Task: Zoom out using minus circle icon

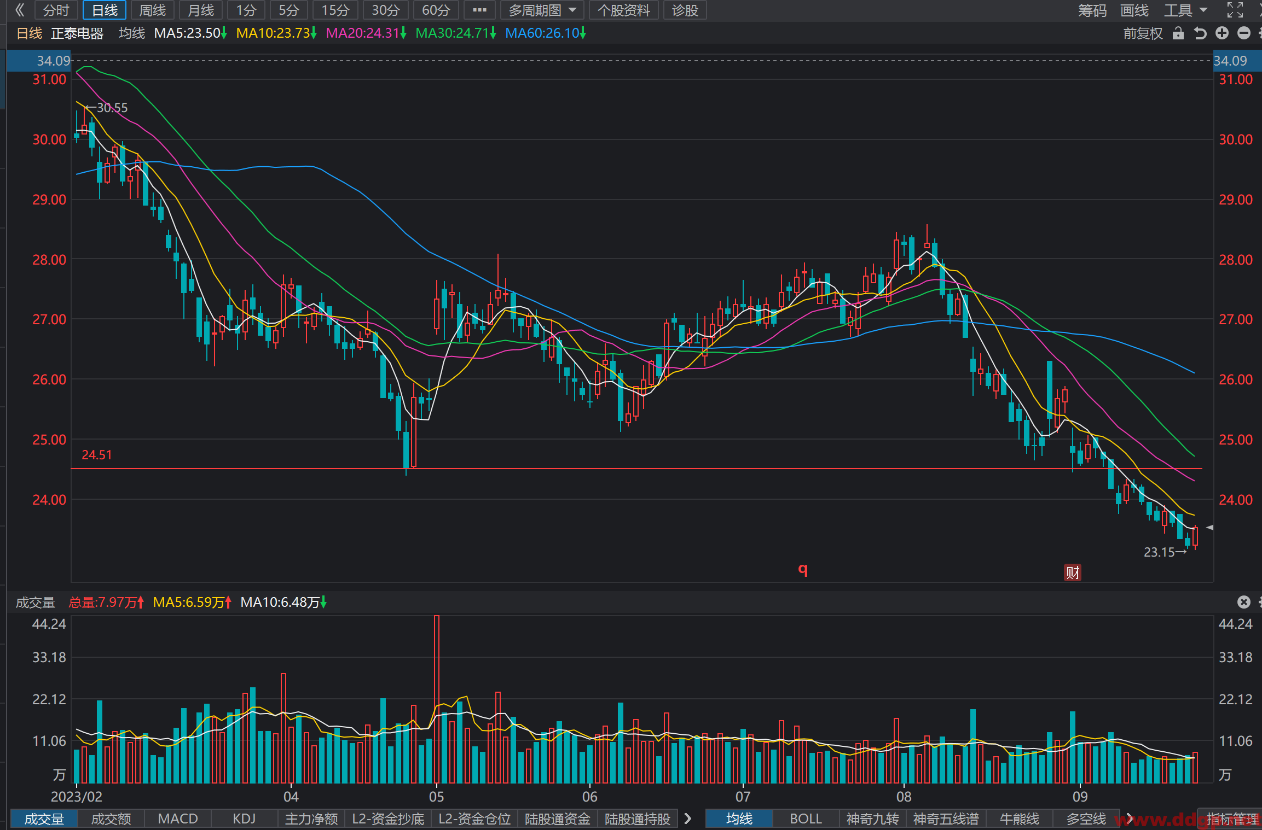Action: [x=1244, y=33]
